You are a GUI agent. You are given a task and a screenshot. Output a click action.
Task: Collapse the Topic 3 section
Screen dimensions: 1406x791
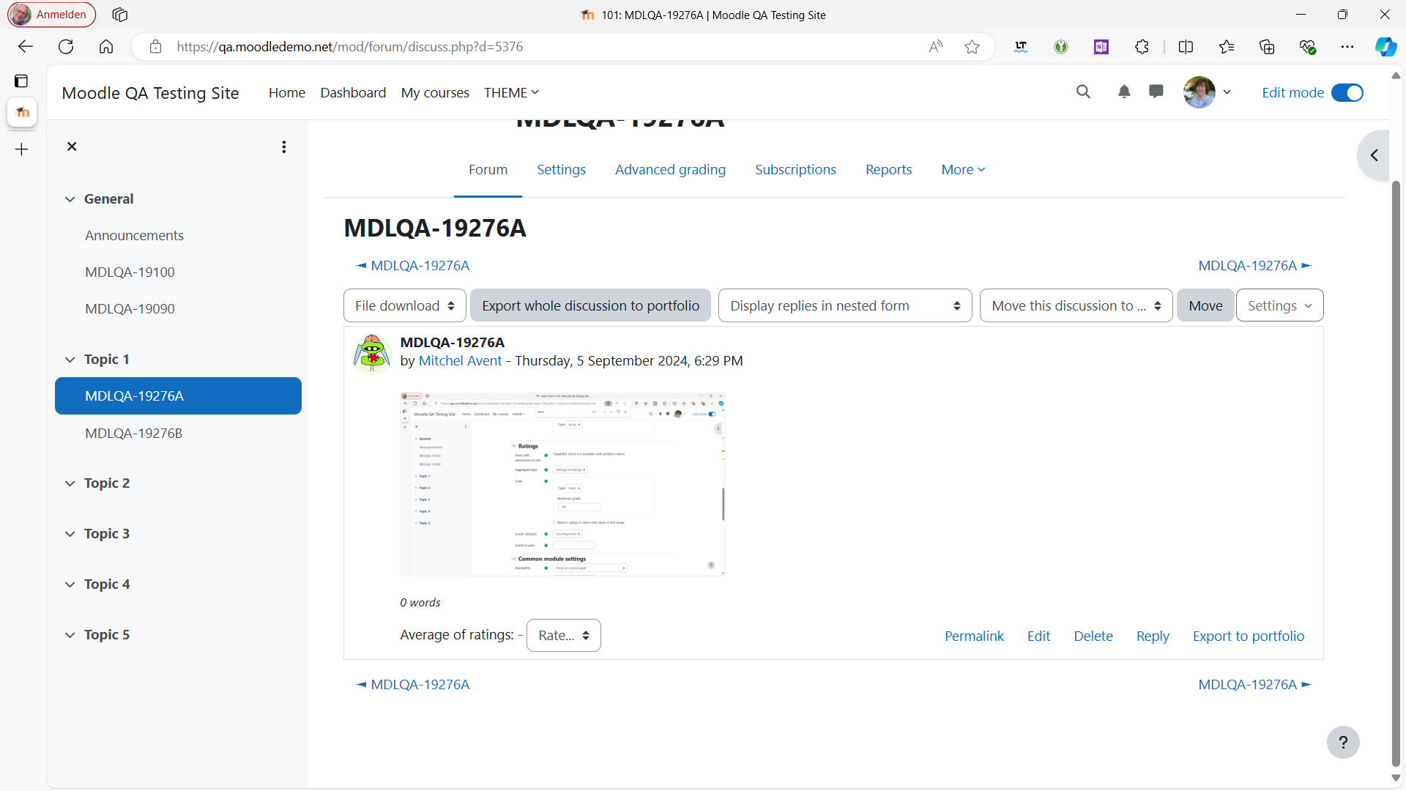click(x=70, y=534)
